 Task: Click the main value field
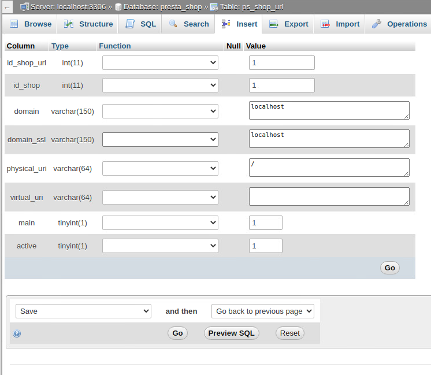click(x=266, y=222)
